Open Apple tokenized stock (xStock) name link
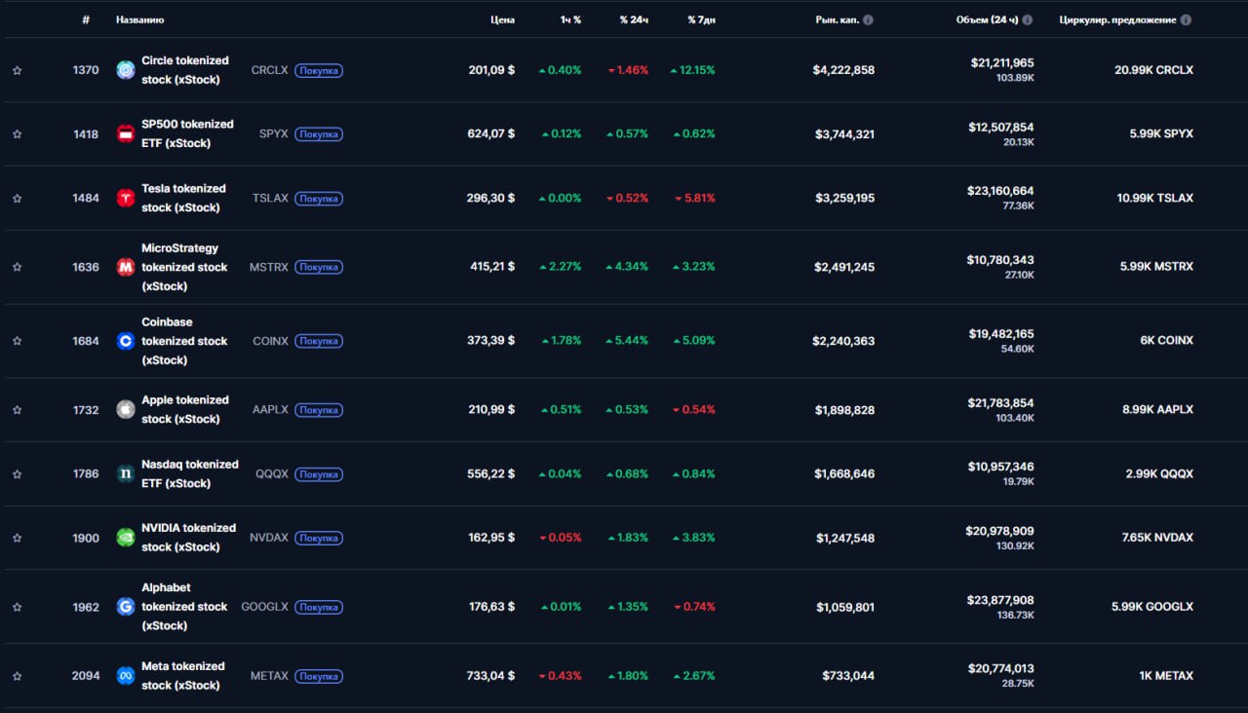The height and width of the screenshot is (713, 1248). pos(185,409)
